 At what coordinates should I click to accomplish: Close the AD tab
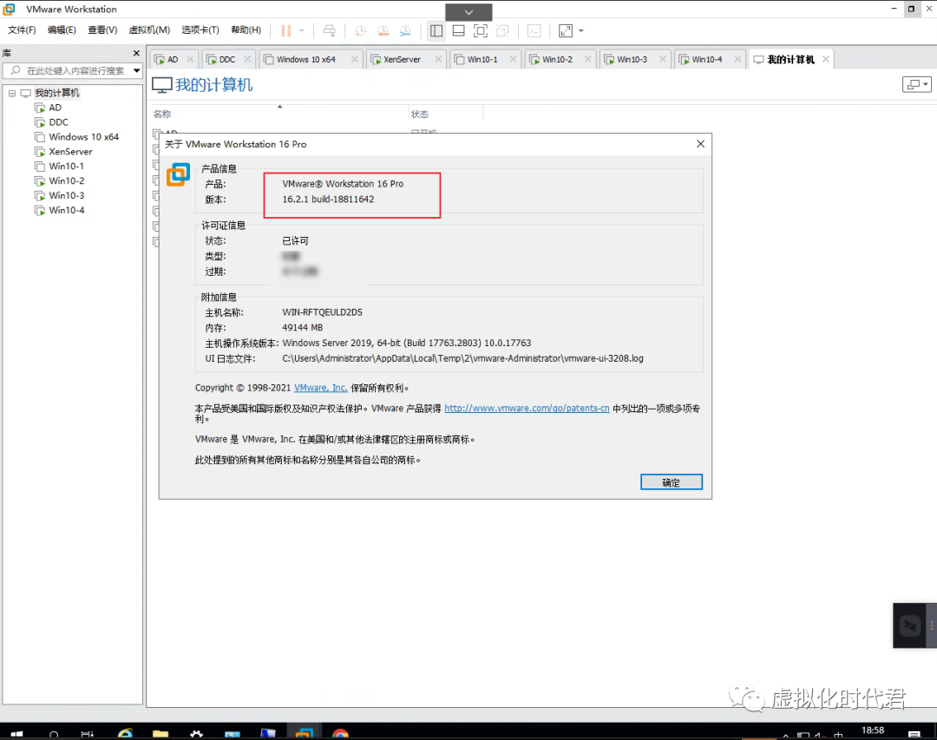tap(190, 59)
